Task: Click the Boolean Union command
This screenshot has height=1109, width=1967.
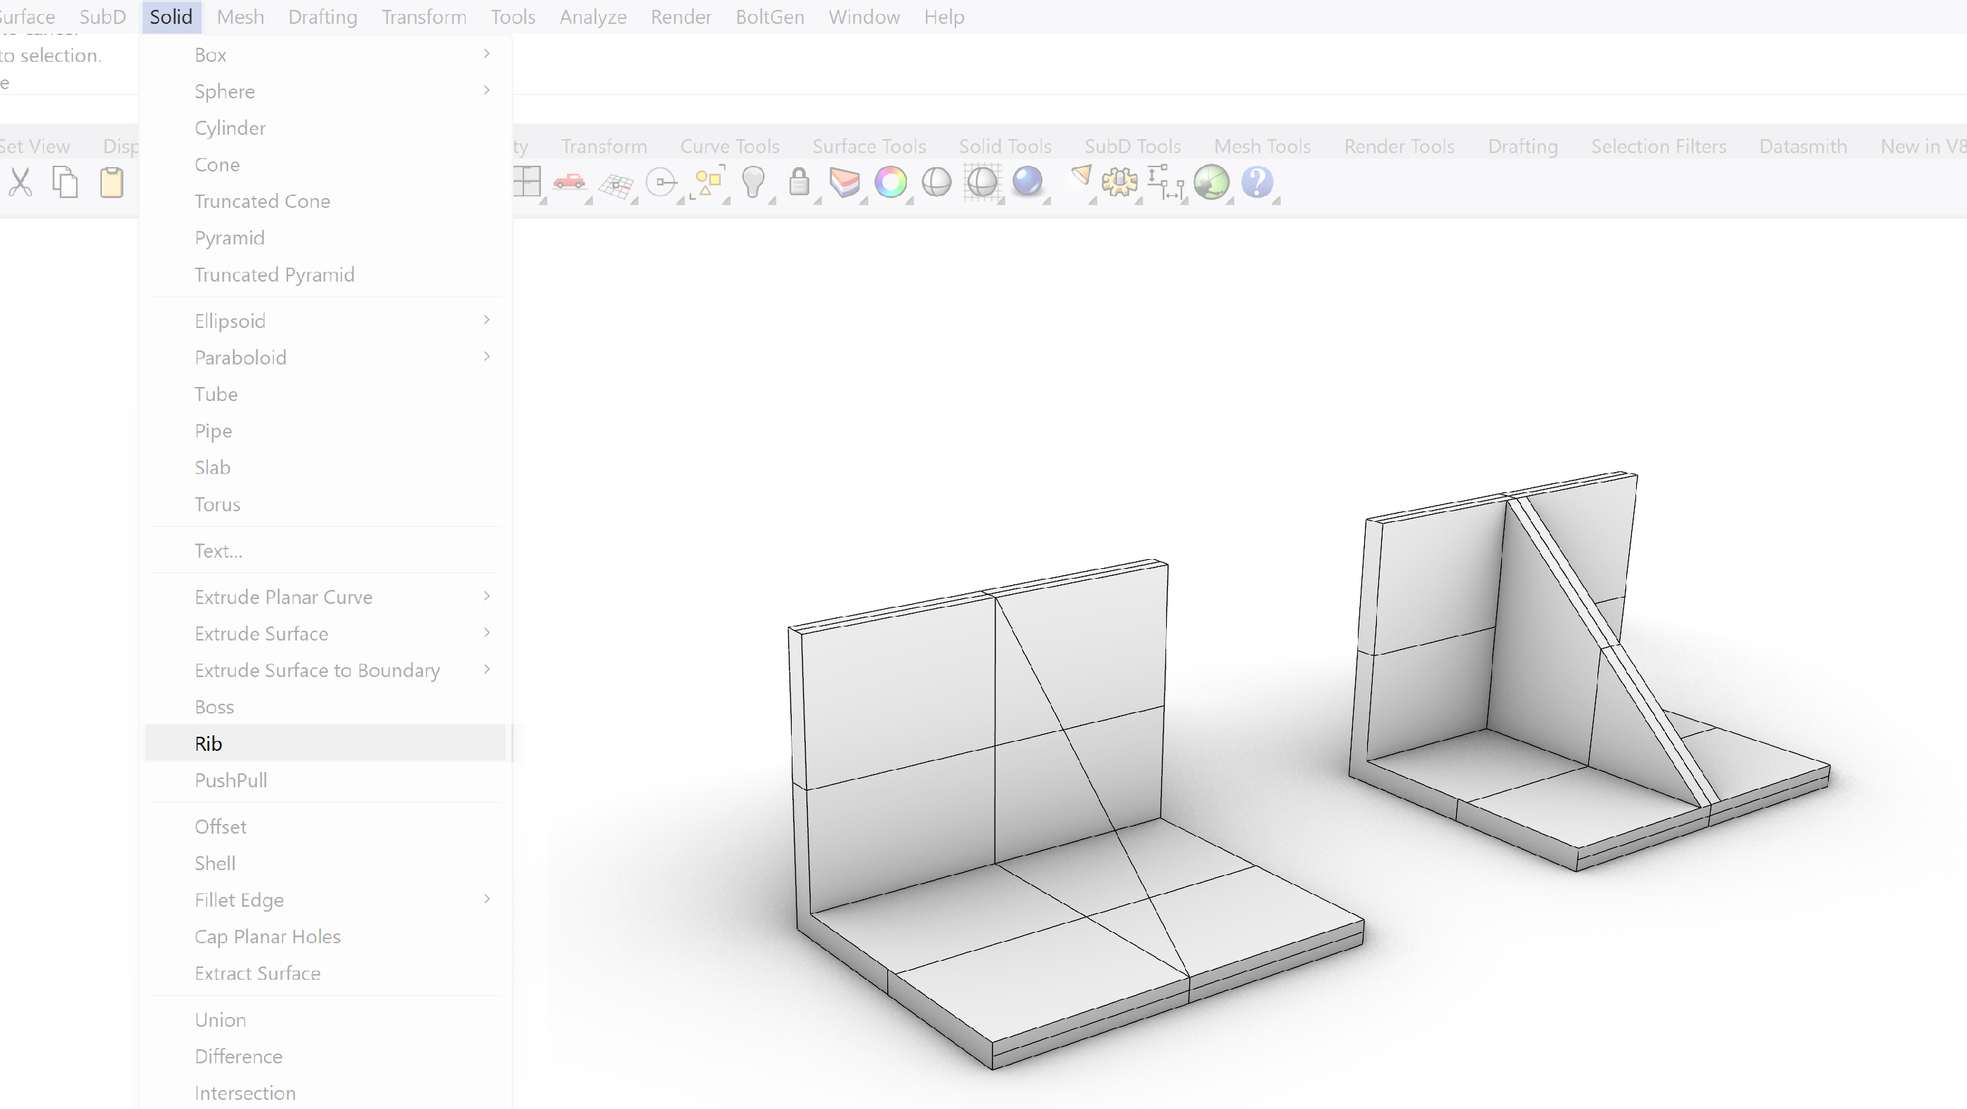Action: 220,1019
